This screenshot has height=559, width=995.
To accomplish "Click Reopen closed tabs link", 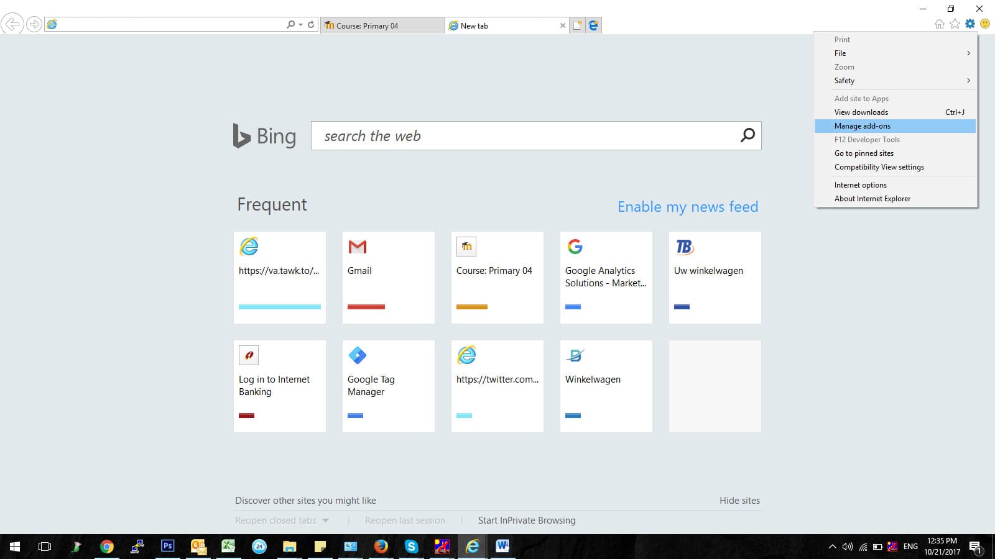I will click(x=275, y=520).
